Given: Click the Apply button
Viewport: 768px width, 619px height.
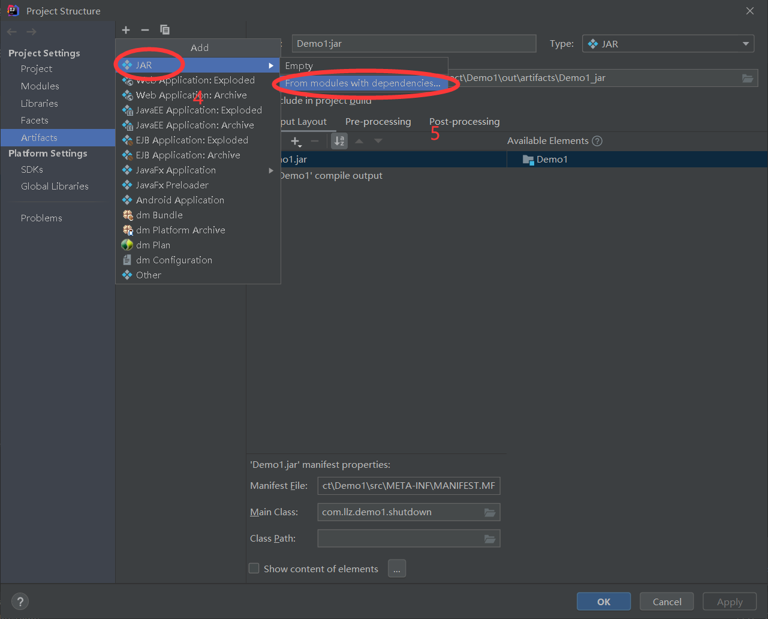Looking at the screenshot, I should click(730, 602).
